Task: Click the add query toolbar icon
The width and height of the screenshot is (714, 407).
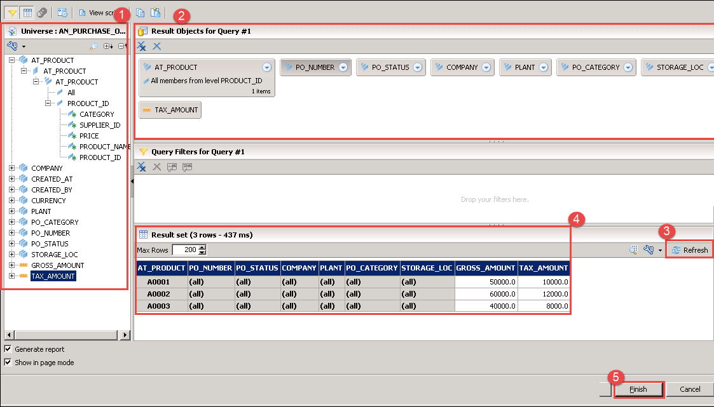Action: pyautogui.click(x=62, y=13)
